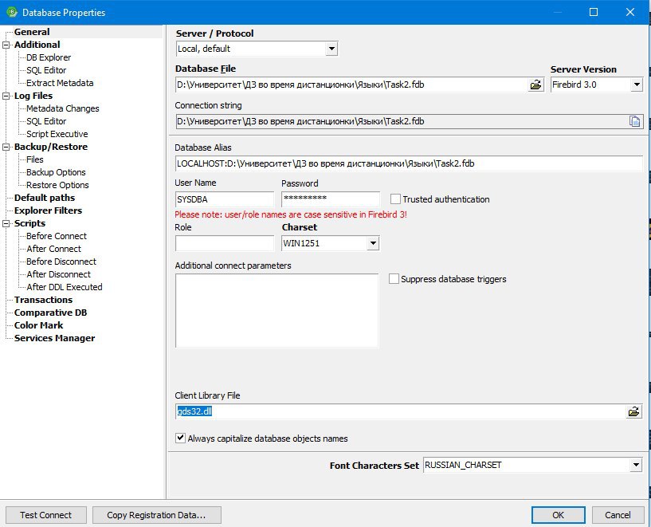Open After Connect script page
Image resolution: width=651 pixels, height=527 pixels.
[54, 250]
